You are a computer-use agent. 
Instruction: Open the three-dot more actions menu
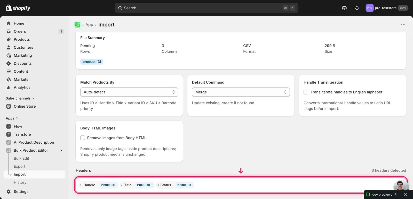403,24
